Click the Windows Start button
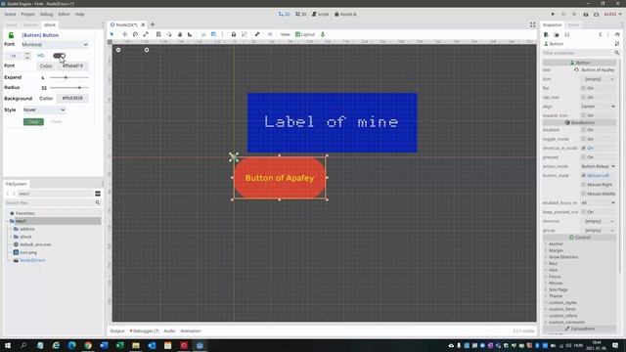Image resolution: width=626 pixels, height=352 pixels. pyautogui.click(x=8, y=345)
